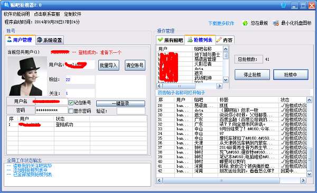
Task: Click the down arrow of 贴吧名称 list scrollbar
Action: 226,80
